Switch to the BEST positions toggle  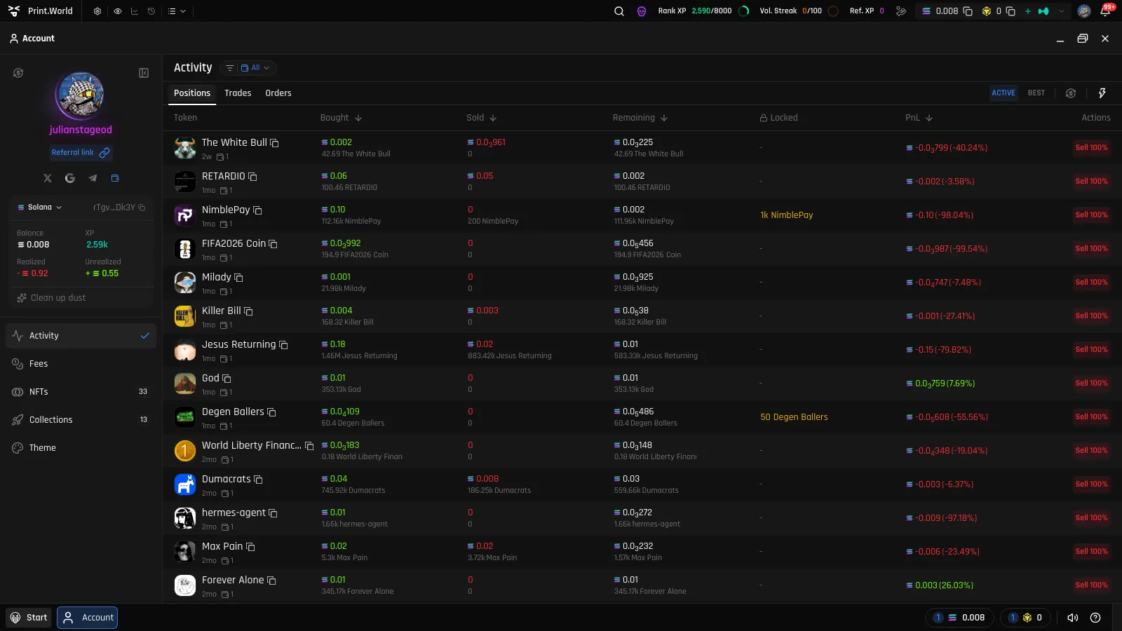(1036, 93)
